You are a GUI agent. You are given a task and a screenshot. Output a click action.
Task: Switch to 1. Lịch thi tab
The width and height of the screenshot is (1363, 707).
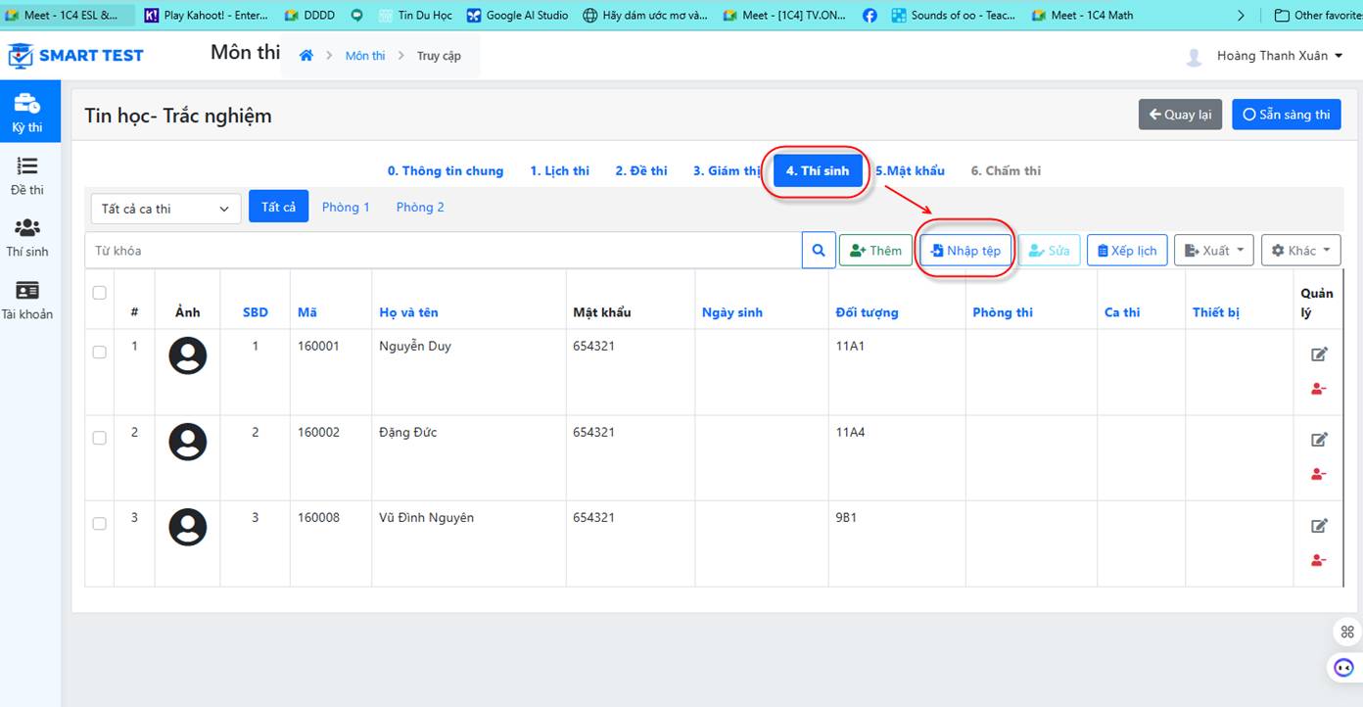click(x=560, y=170)
